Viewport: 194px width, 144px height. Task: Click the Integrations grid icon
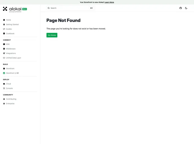(4, 53)
